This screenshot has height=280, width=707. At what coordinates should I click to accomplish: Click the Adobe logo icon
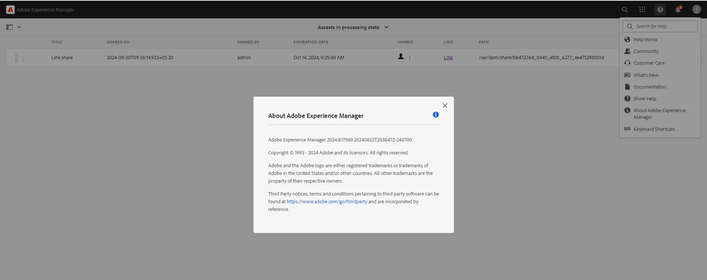pyautogui.click(x=10, y=10)
